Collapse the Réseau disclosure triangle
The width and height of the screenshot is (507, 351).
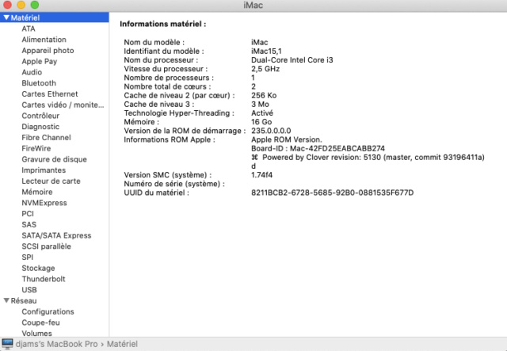pyautogui.click(x=6, y=300)
